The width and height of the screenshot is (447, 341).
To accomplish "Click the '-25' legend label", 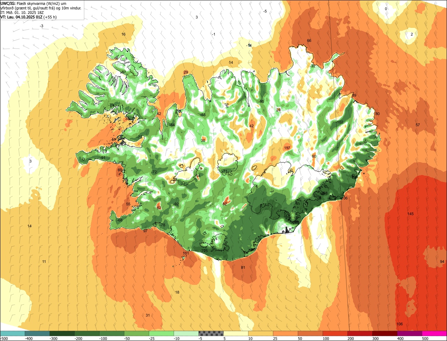I will [x=152, y=339].
